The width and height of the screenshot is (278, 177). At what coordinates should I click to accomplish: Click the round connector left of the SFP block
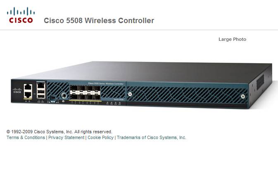click(x=64, y=96)
